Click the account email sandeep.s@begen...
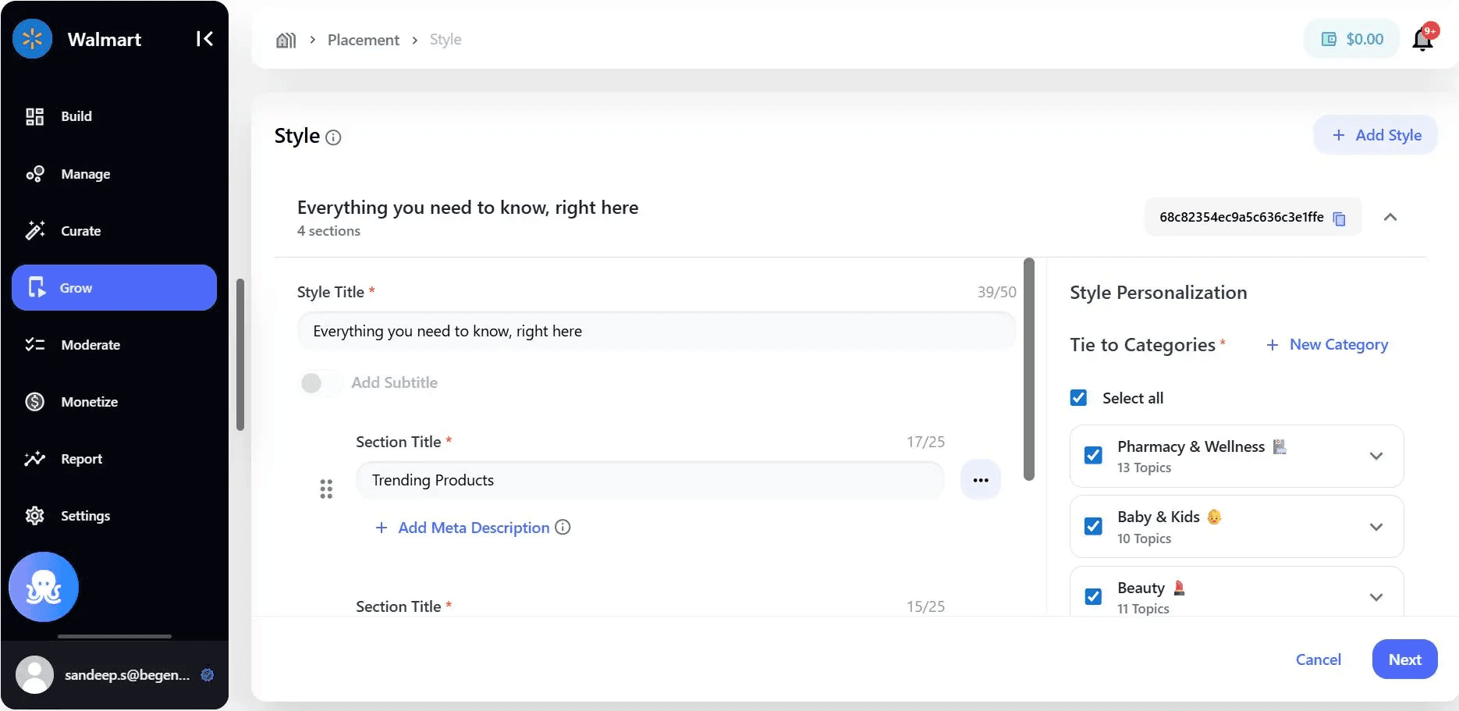 (127, 675)
